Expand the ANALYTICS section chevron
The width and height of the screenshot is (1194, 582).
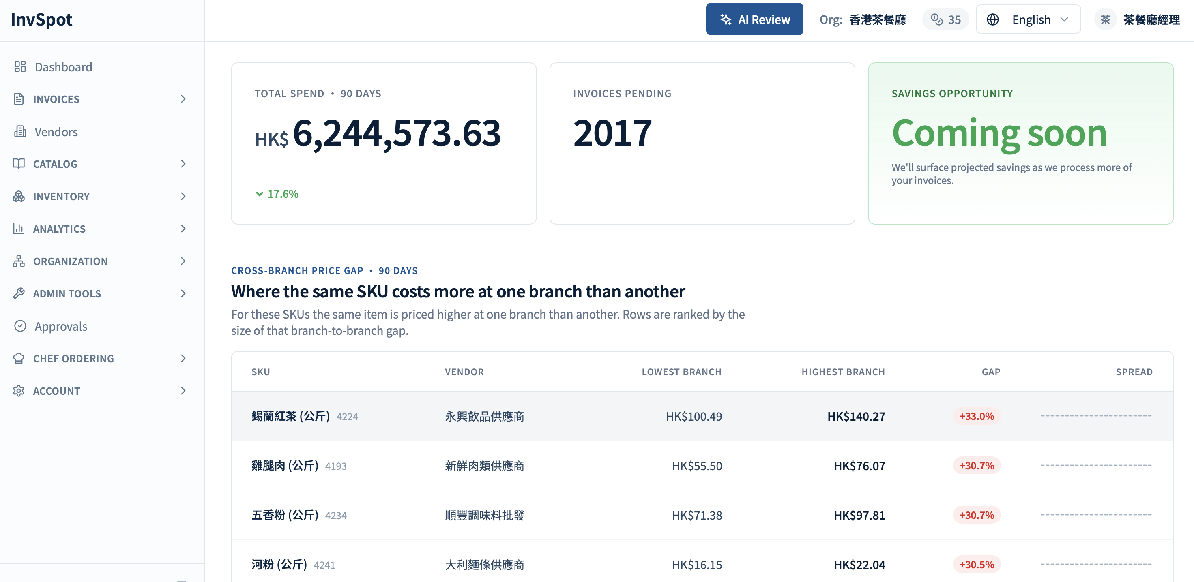183,229
